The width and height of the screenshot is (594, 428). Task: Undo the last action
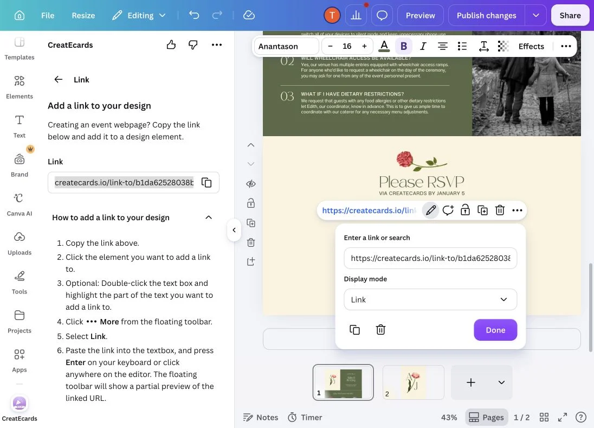[194, 15]
